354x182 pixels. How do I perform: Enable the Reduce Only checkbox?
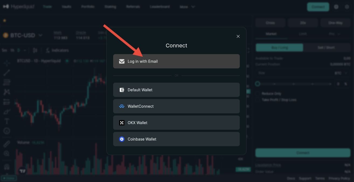pyautogui.click(x=258, y=94)
